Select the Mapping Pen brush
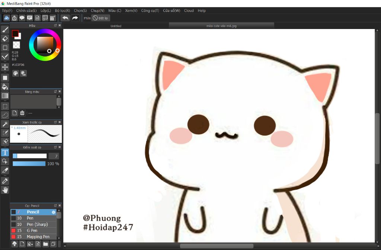Image resolution: width=381 pixels, height=250 pixels. [33, 237]
